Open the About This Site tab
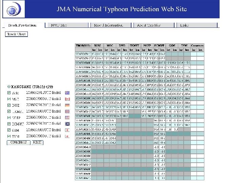 (x=154, y=25)
